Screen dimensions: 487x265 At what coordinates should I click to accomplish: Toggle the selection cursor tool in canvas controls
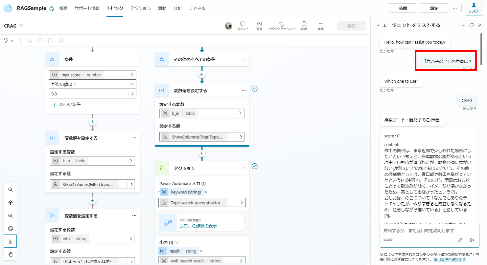click(x=11, y=241)
